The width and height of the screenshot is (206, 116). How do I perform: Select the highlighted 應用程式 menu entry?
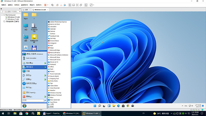pos(34,67)
